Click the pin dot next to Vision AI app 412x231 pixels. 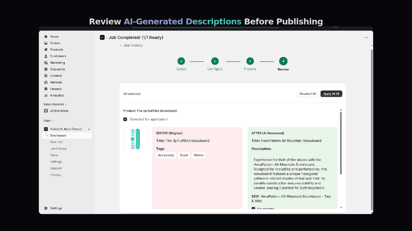89,129
